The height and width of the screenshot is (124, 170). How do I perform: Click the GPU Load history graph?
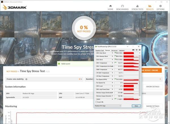(x=131, y=86)
